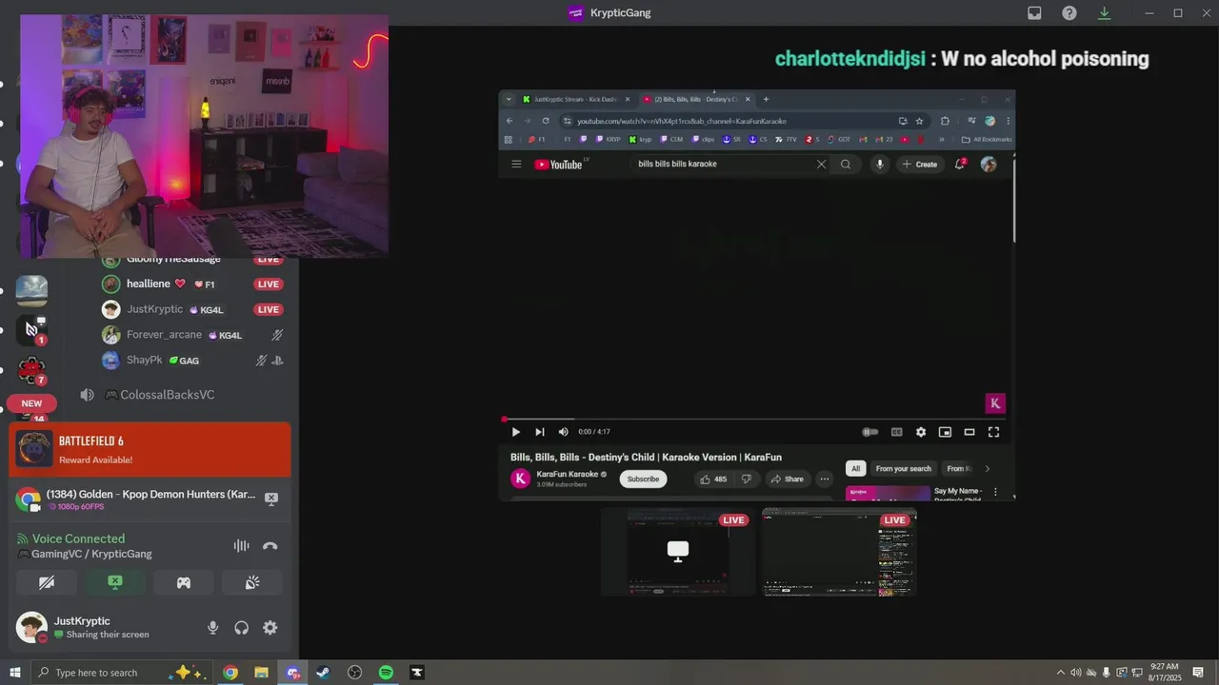This screenshot has width=1219, height=685.
Task: Mute the shared YouTube player volume icon
Action: [x=563, y=432]
